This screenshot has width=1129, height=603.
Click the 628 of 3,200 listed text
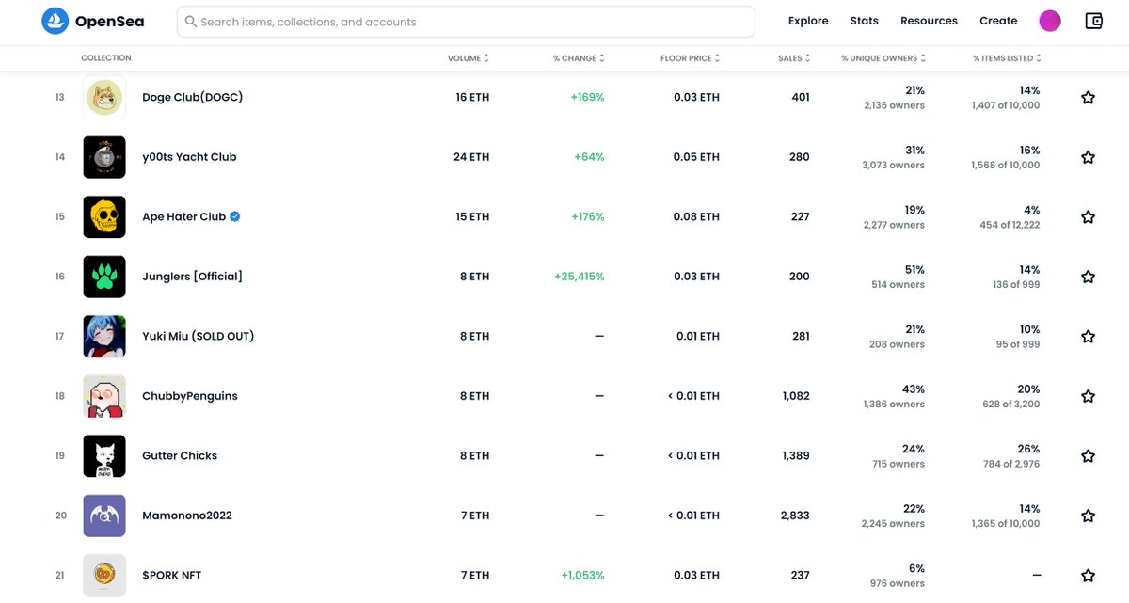click(x=1010, y=405)
